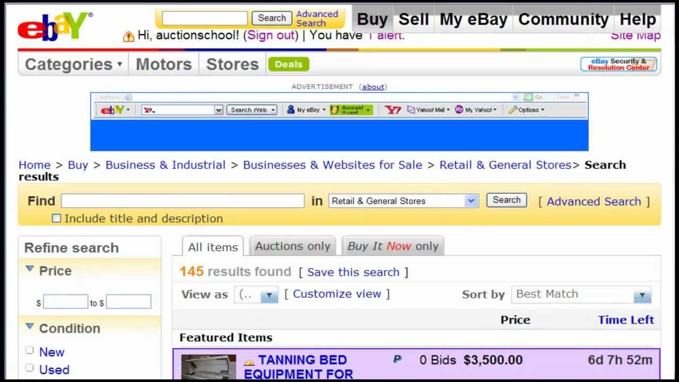
Task: Click the '6d 7h 52m' time left value
Action: click(620, 360)
